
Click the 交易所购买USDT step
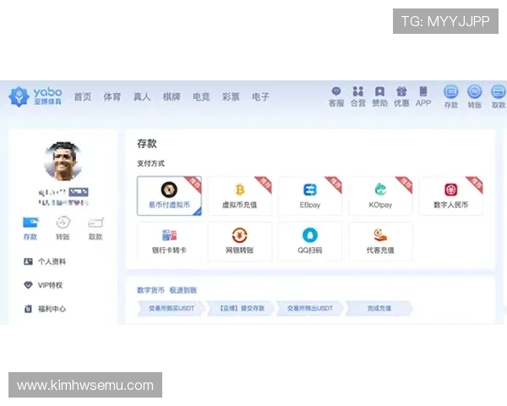[172, 308]
